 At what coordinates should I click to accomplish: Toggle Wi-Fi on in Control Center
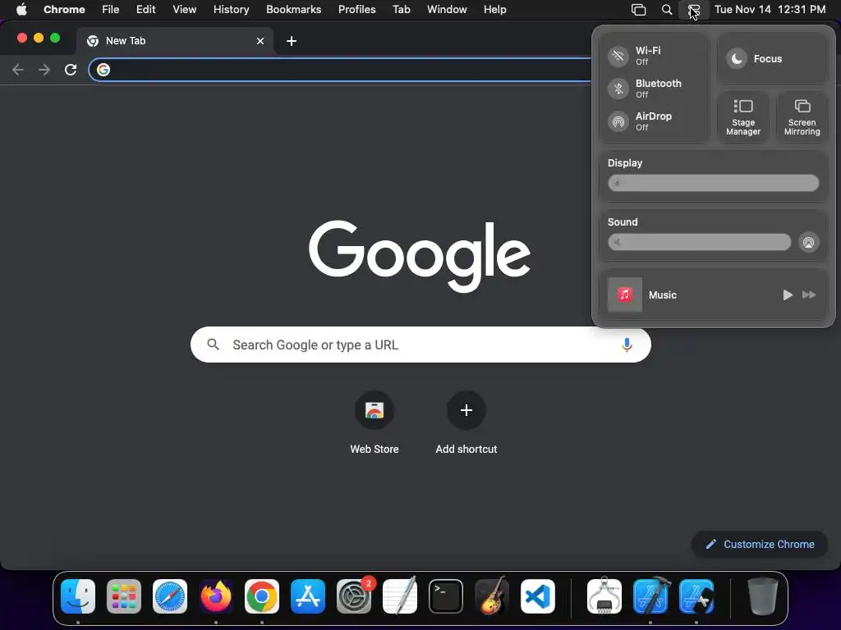(x=618, y=56)
